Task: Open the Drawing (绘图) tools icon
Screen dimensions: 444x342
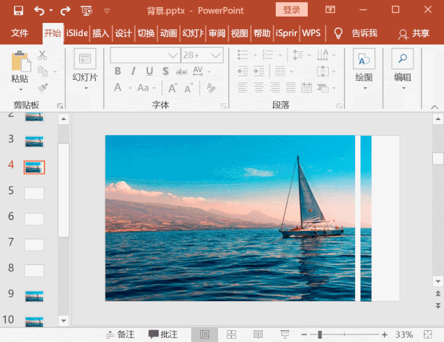Action: click(x=364, y=62)
